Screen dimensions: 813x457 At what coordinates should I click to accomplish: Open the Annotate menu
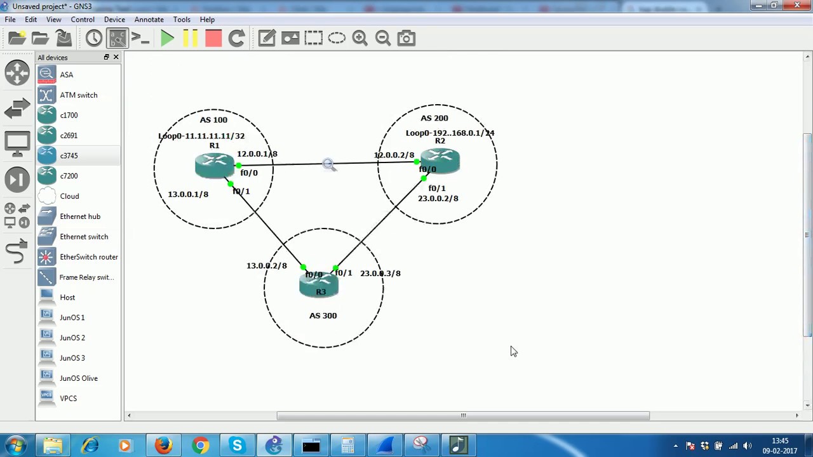[x=149, y=20]
